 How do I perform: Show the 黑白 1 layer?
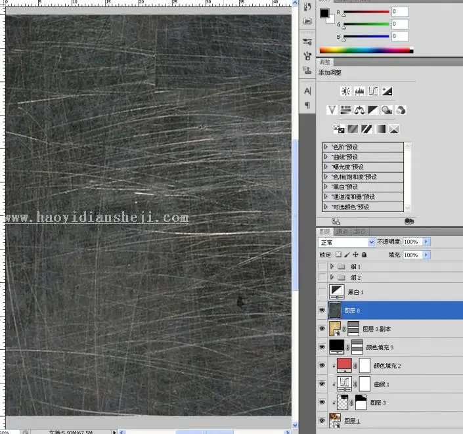[x=322, y=292]
